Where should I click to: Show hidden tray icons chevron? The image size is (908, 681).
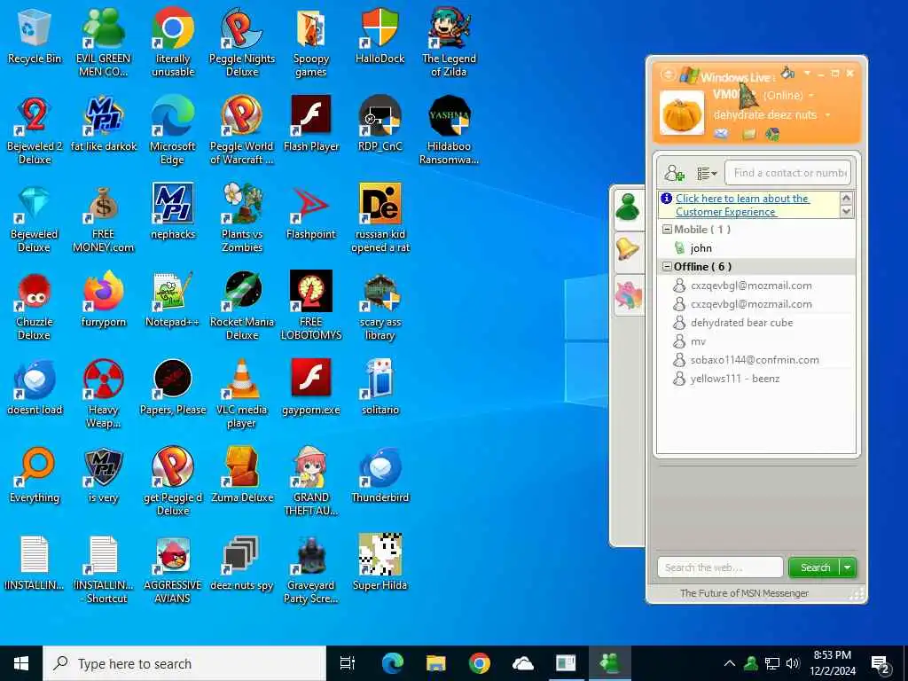click(x=730, y=663)
